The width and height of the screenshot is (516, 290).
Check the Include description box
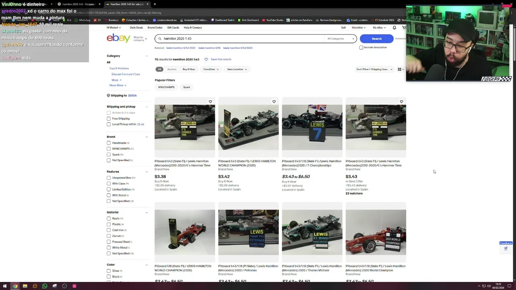tap(361, 48)
